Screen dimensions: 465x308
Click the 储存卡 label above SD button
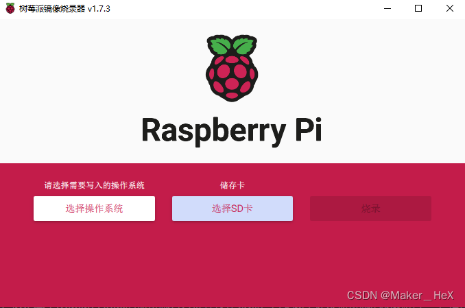pyautogui.click(x=232, y=185)
